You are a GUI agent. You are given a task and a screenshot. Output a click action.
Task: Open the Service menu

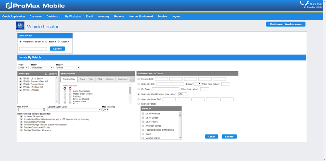[x=162, y=16]
